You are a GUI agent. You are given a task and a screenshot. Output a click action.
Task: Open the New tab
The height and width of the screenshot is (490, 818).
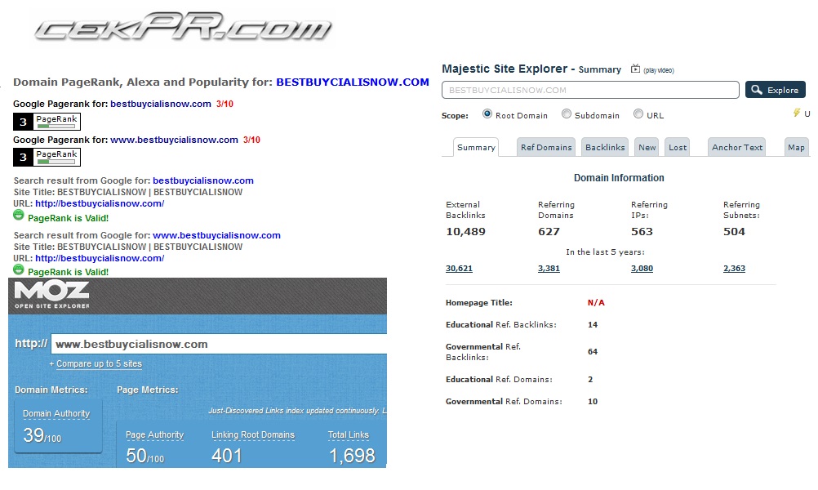pyautogui.click(x=647, y=147)
